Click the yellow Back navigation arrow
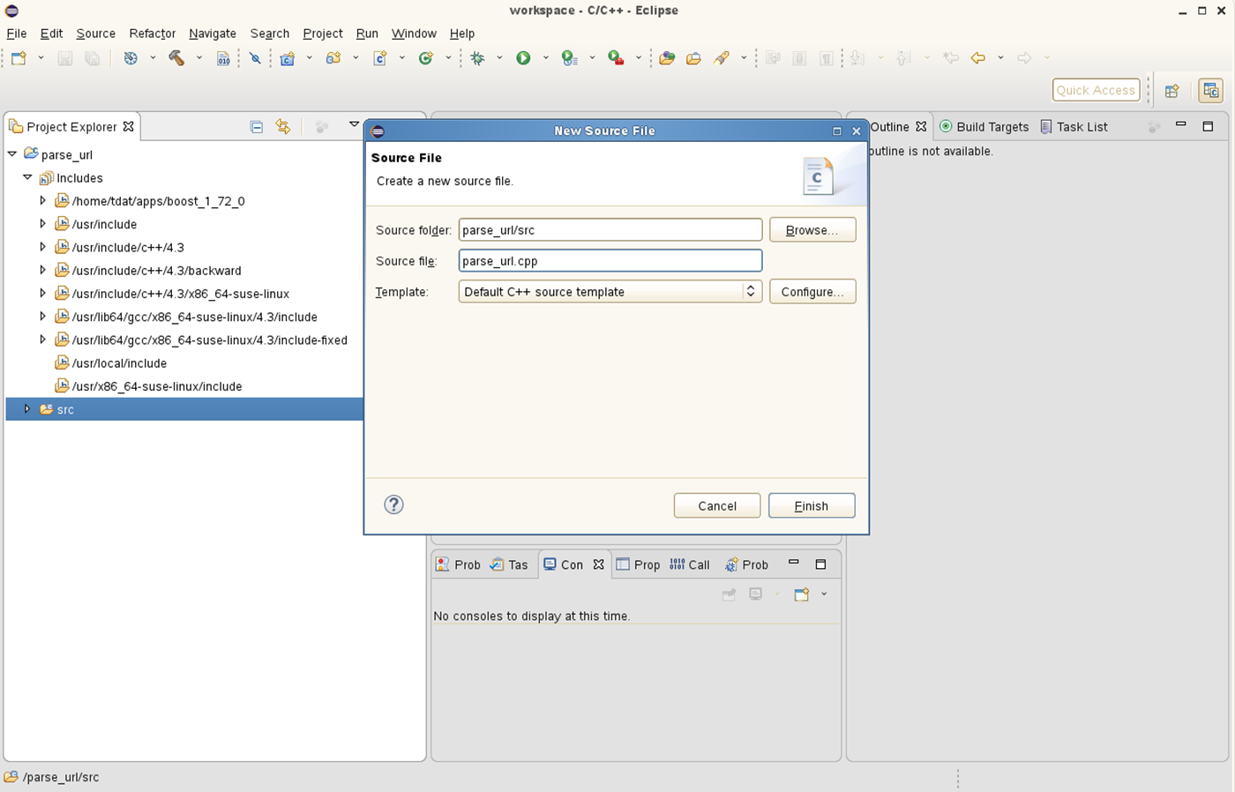1235x792 pixels. [x=977, y=58]
